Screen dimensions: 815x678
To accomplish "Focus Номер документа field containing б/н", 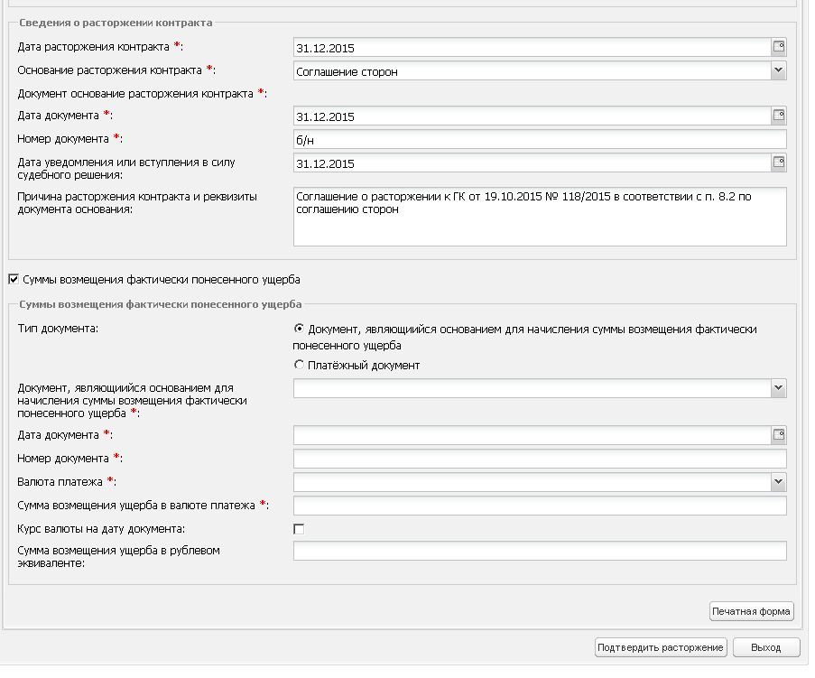I will coord(540,139).
